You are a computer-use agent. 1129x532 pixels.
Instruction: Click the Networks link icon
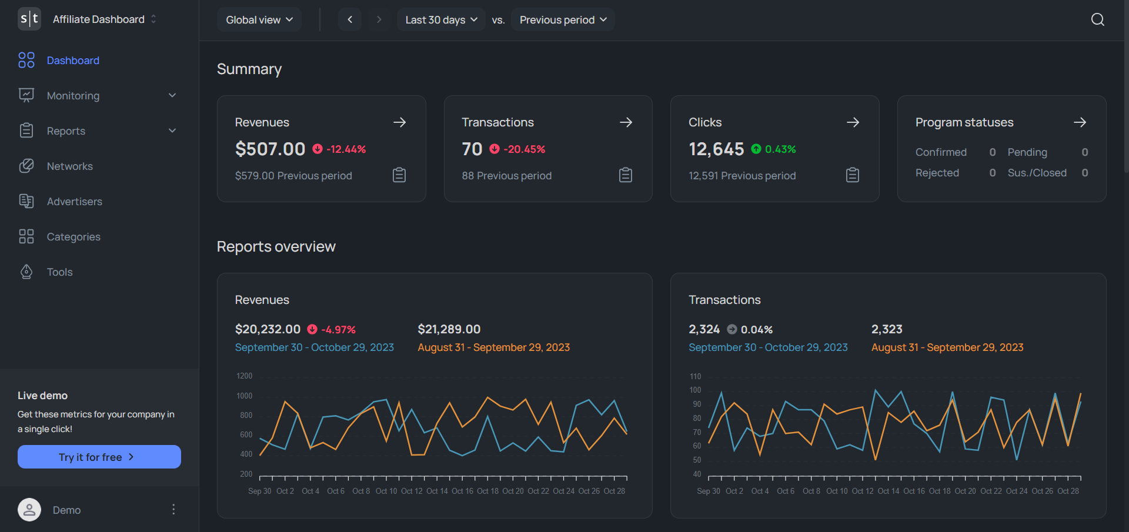[x=26, y=166]
